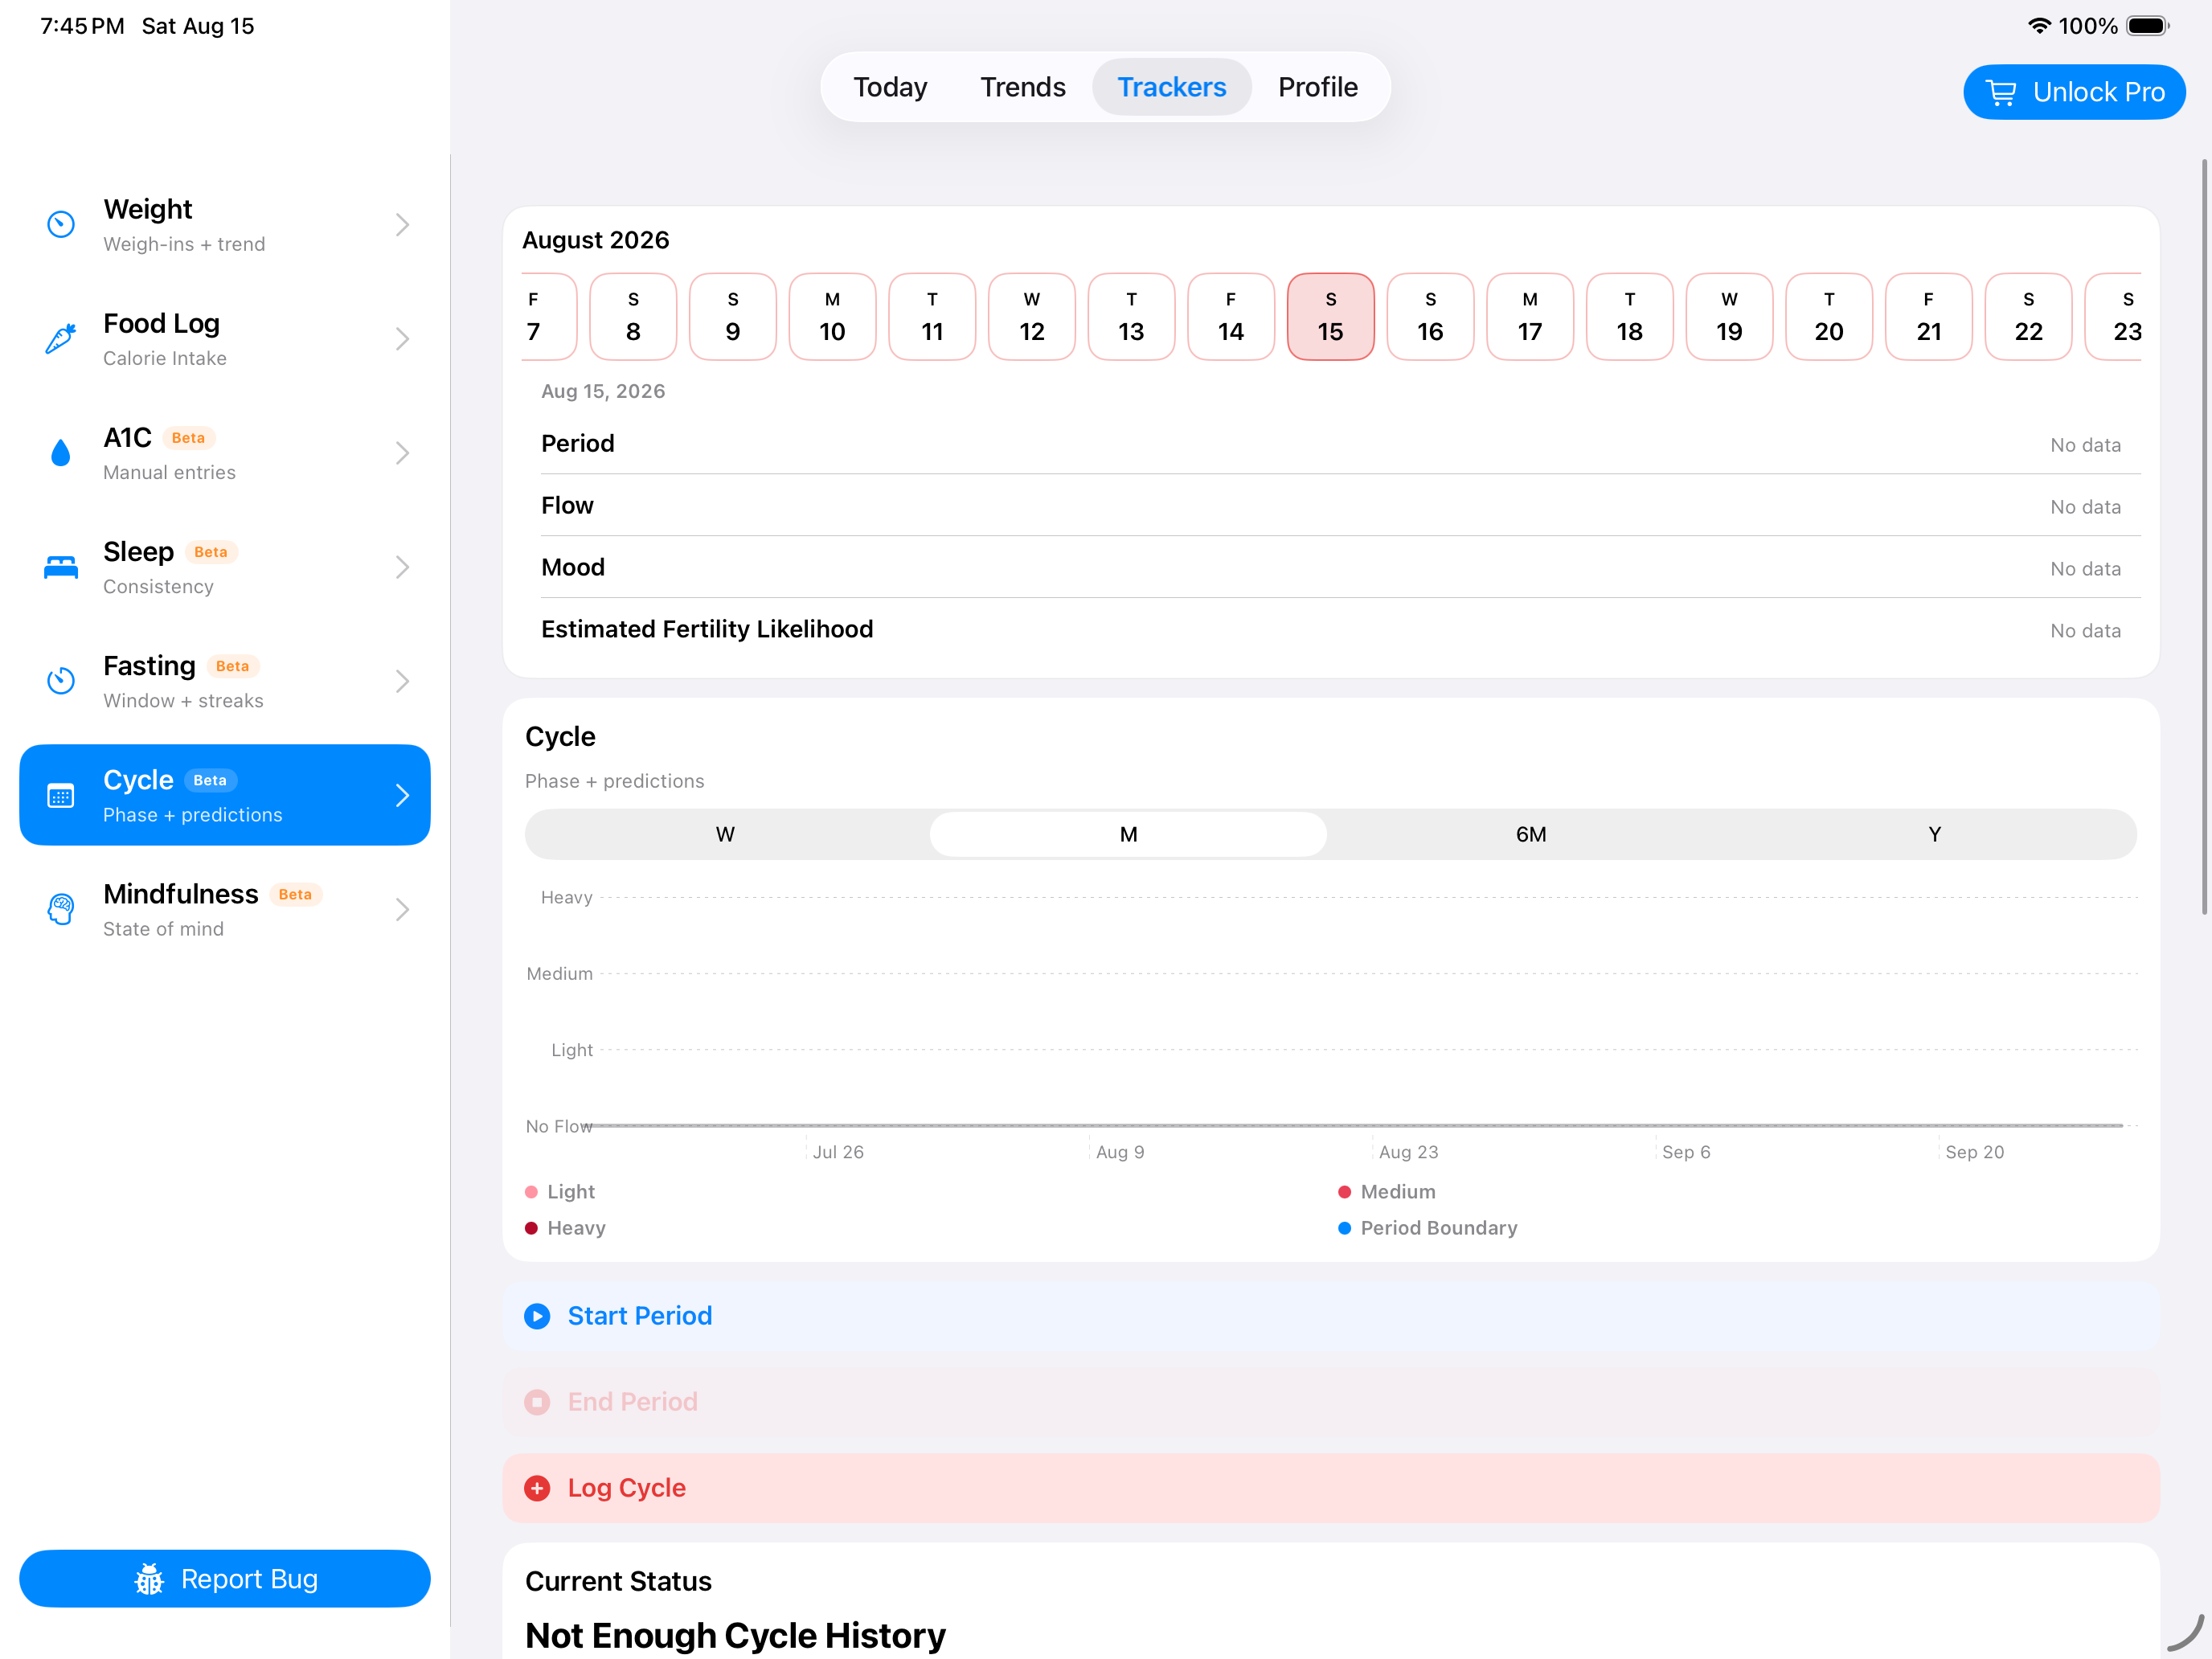The width and height of the screenshot is (2212, 1659).
Task: Choose the Fasting timer icon
Action: pyautogui.click(x=61, y=681)
